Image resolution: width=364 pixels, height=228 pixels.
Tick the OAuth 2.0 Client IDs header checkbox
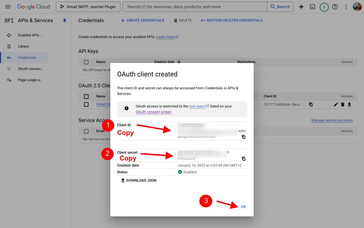(x=86, y=97)
